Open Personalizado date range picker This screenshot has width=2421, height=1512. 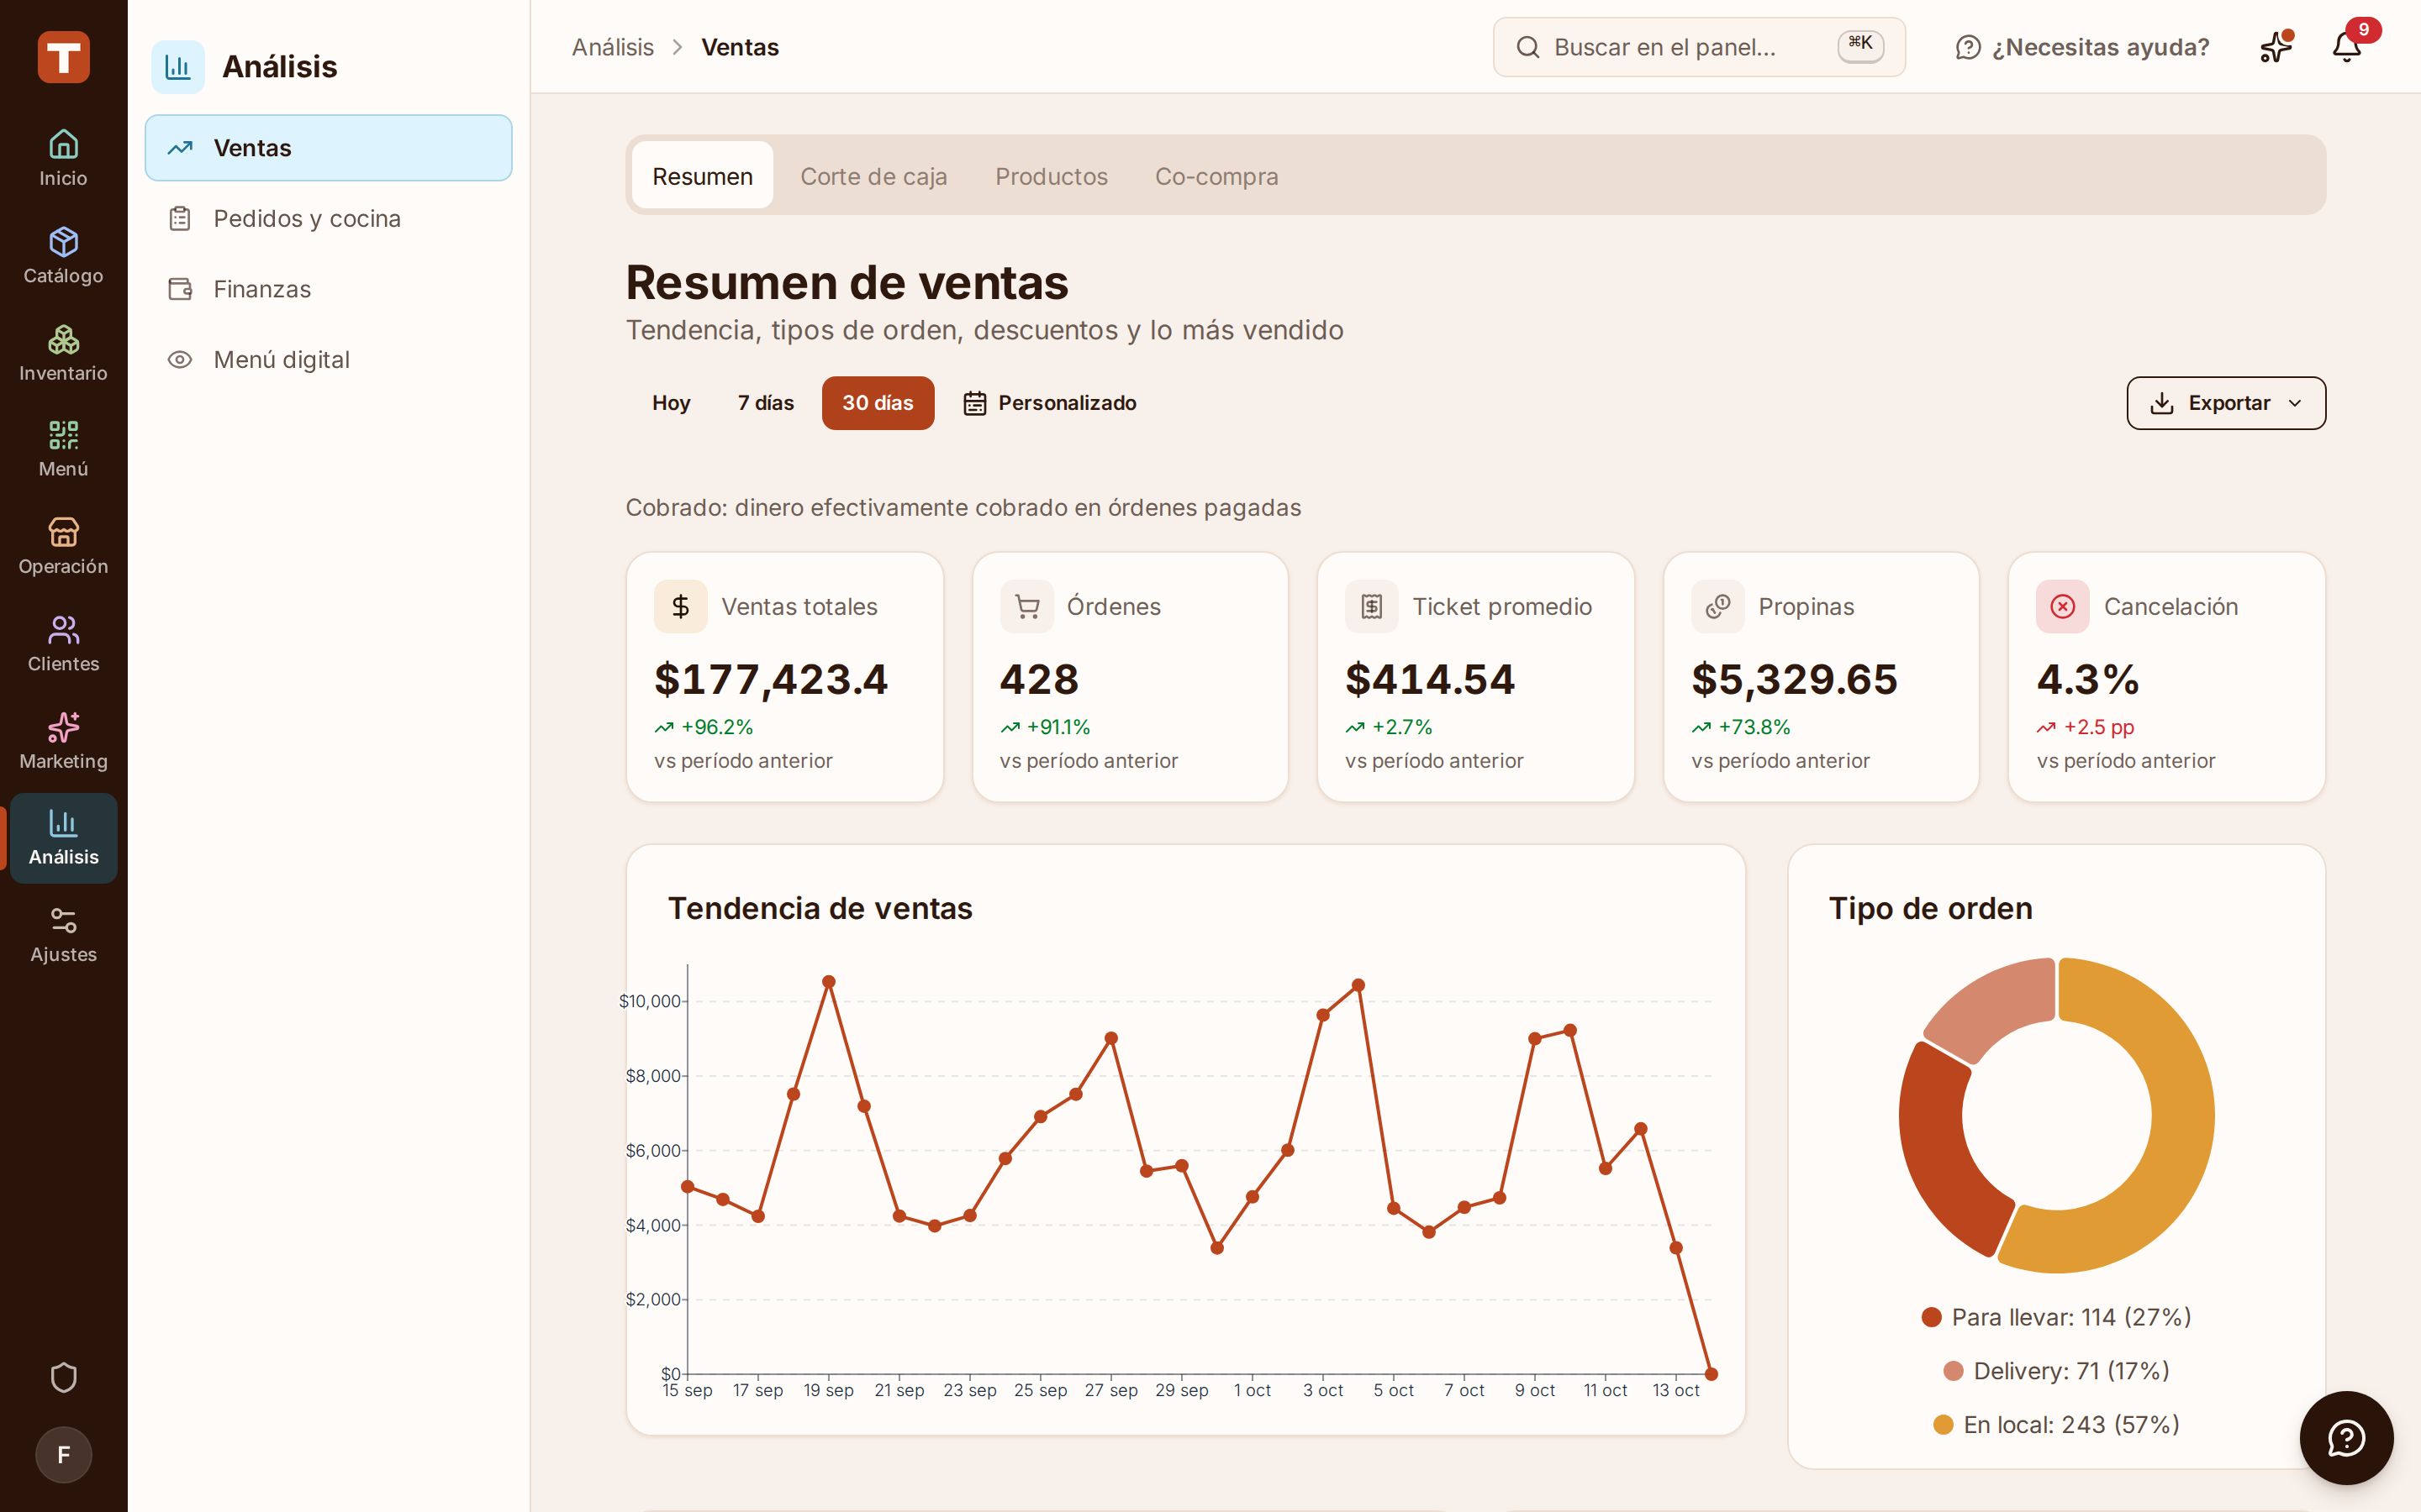[1049, 403]
